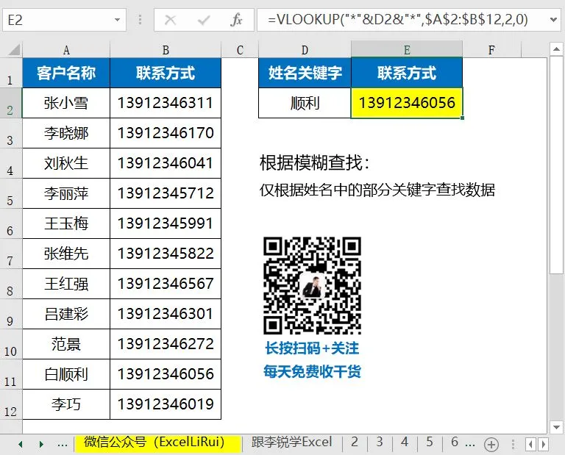Click the QR code image
This screenshot has height=455, width=565.
tap(312, 285)
